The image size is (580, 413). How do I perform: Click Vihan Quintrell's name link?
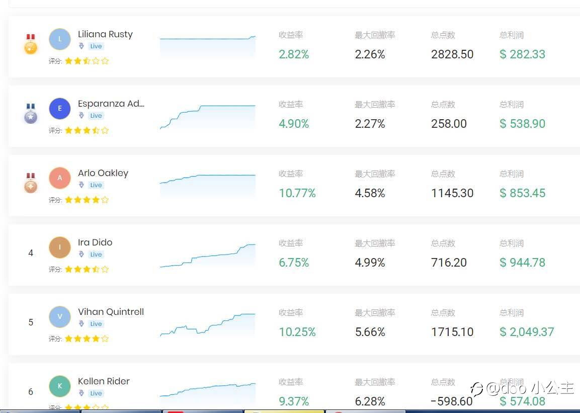point(111,312)
